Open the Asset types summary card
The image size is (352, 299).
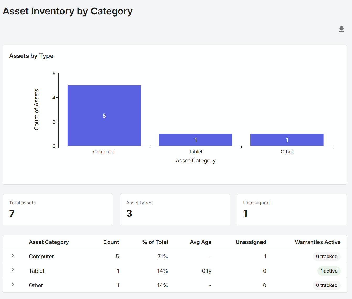click(175, 210)
